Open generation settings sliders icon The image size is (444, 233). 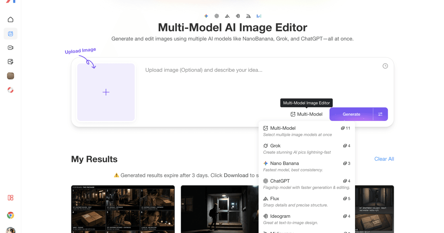click(380, 114)
